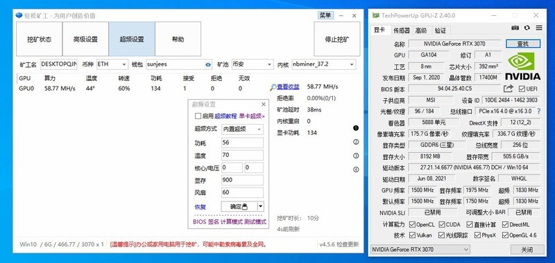
Task: Click the 矿工名 input field
Action: (59, 64)
